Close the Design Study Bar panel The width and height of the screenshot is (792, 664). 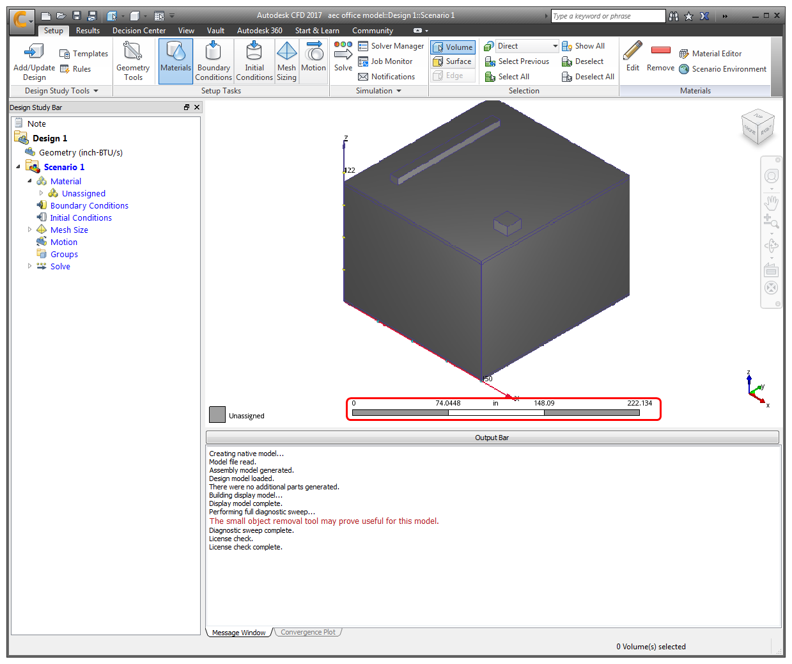197,107
